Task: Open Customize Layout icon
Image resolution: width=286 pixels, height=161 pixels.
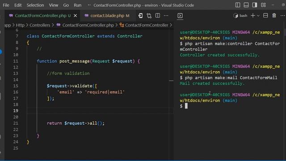Action: (x=263, y=5)
